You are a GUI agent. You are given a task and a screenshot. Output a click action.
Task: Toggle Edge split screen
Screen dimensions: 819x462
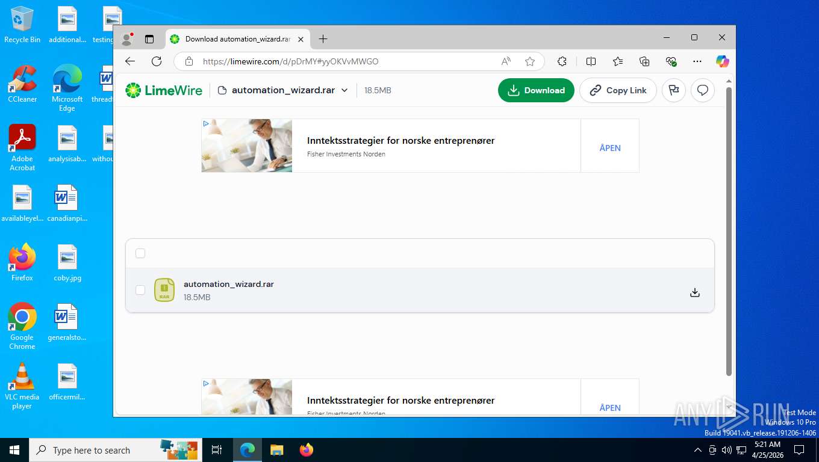pyautogui.click(x=591, y=61)
